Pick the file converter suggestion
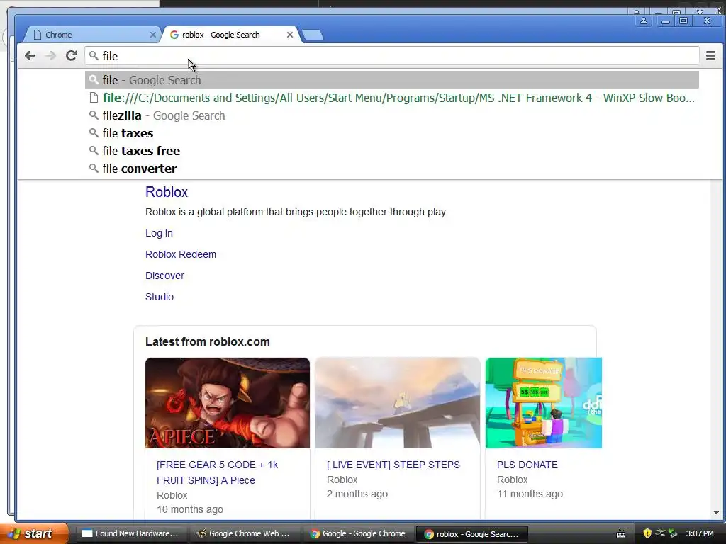This screenshot has height=544, width=726. coord(391,169)
